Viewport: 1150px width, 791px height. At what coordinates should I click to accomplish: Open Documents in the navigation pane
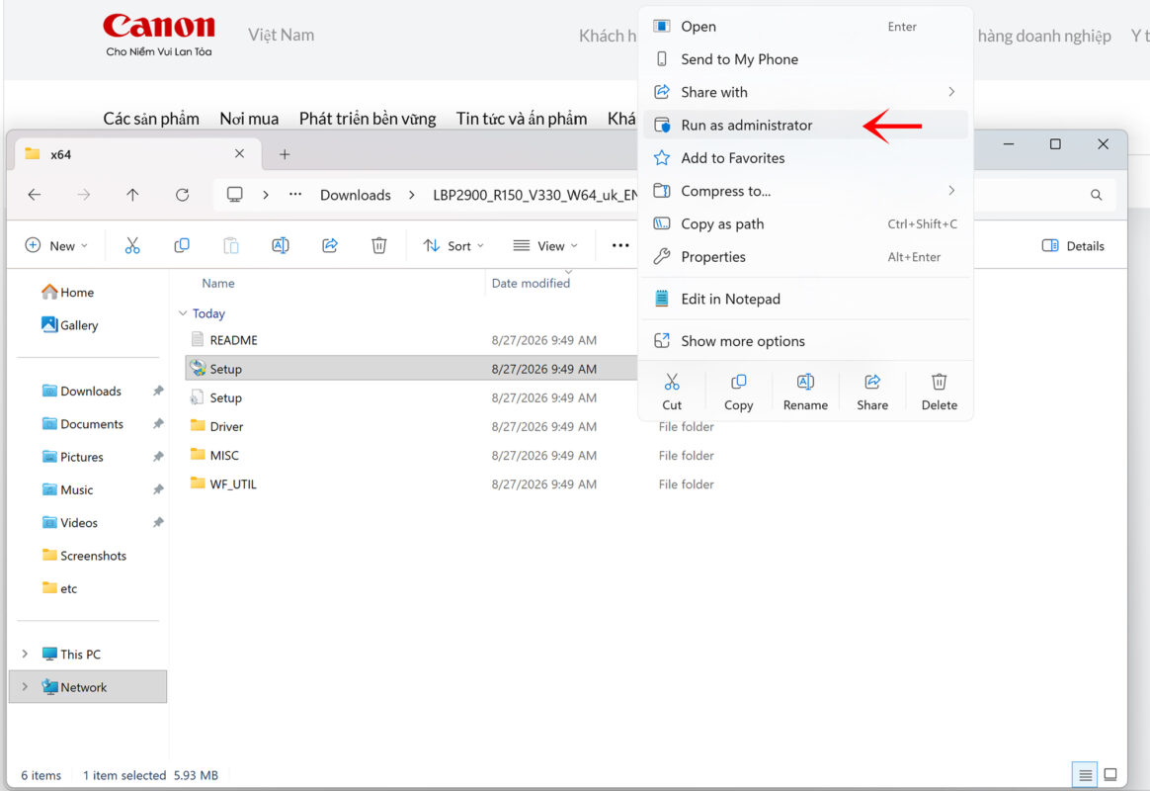click(91, 424)
